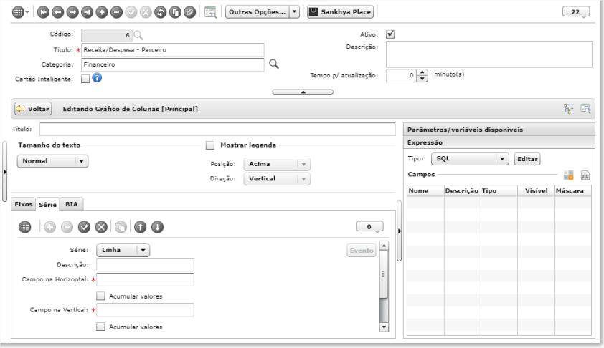This screenshot has width=604, height=348.
Task: Jump to last record button
Action: (87, 12)
